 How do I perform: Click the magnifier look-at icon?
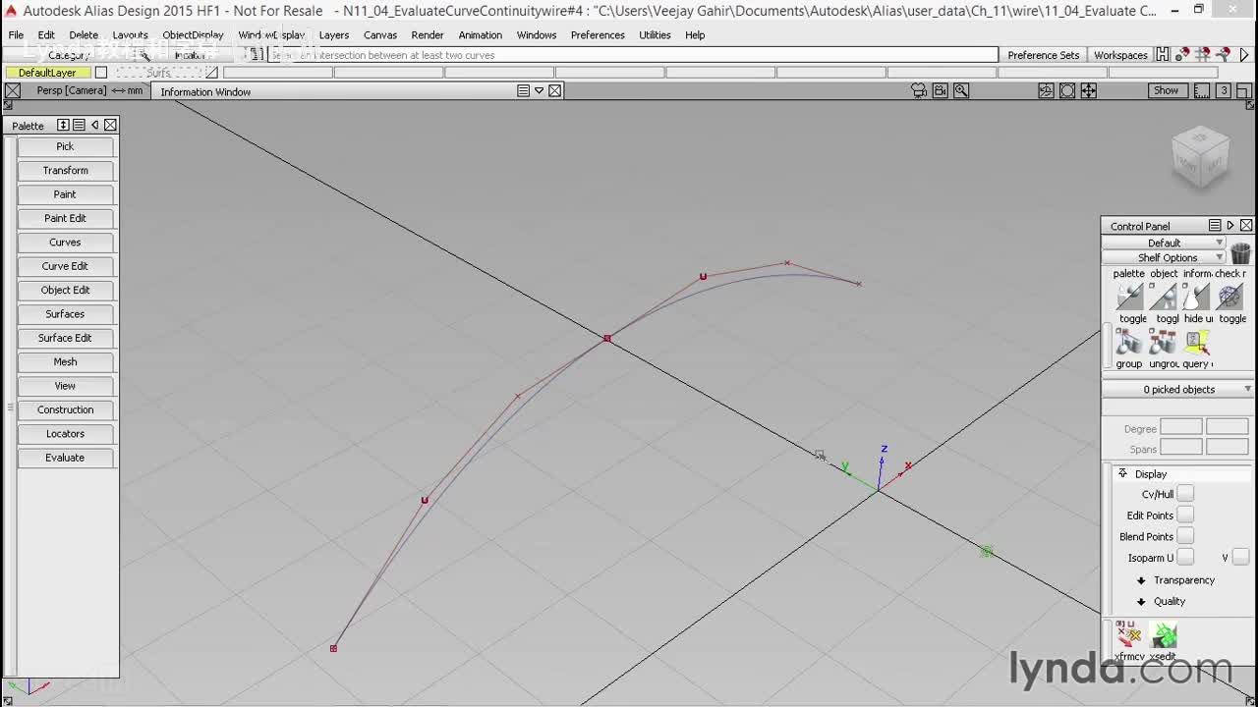click(x=961, y=90)
